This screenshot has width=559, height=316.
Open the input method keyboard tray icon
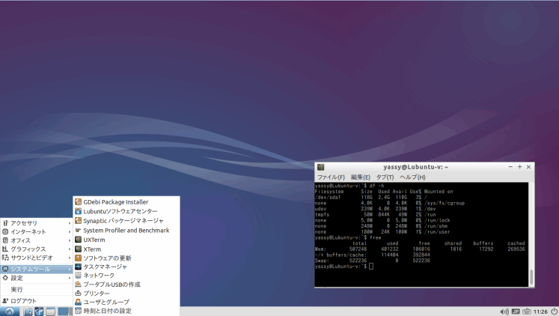pos(527,312)
